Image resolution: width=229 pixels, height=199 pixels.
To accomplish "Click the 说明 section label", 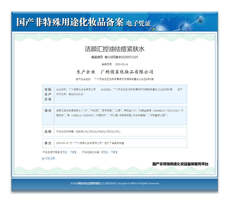I will pyautogui.click(x=48, y=132).
